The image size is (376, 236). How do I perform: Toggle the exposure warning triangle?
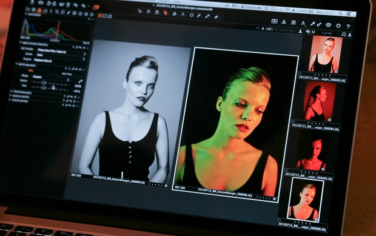pyautogui.click(x=284, y=22)
